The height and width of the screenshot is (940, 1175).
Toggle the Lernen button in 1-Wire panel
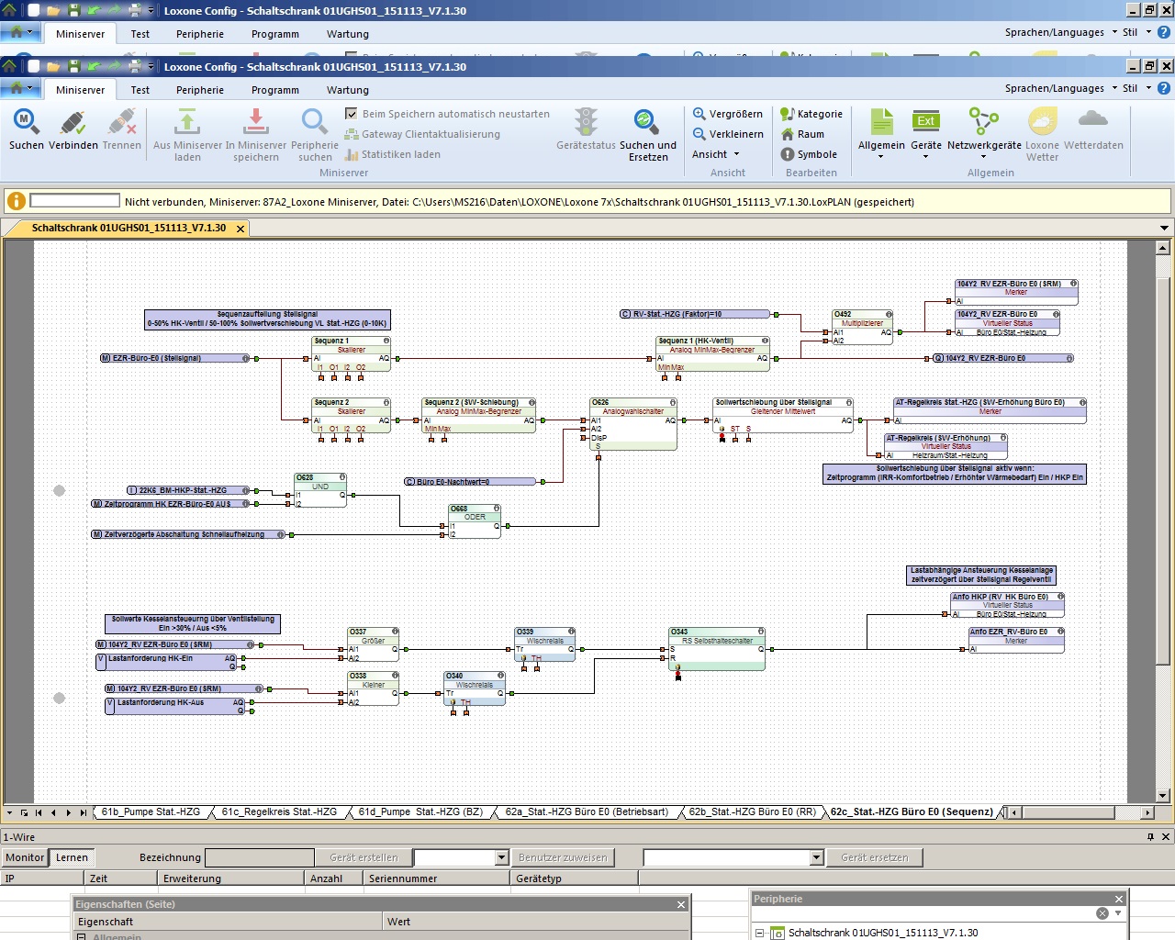(72, 857)
